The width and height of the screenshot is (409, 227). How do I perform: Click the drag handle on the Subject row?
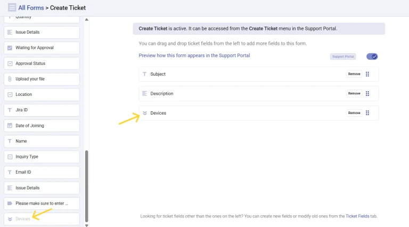tap(367, 74)
